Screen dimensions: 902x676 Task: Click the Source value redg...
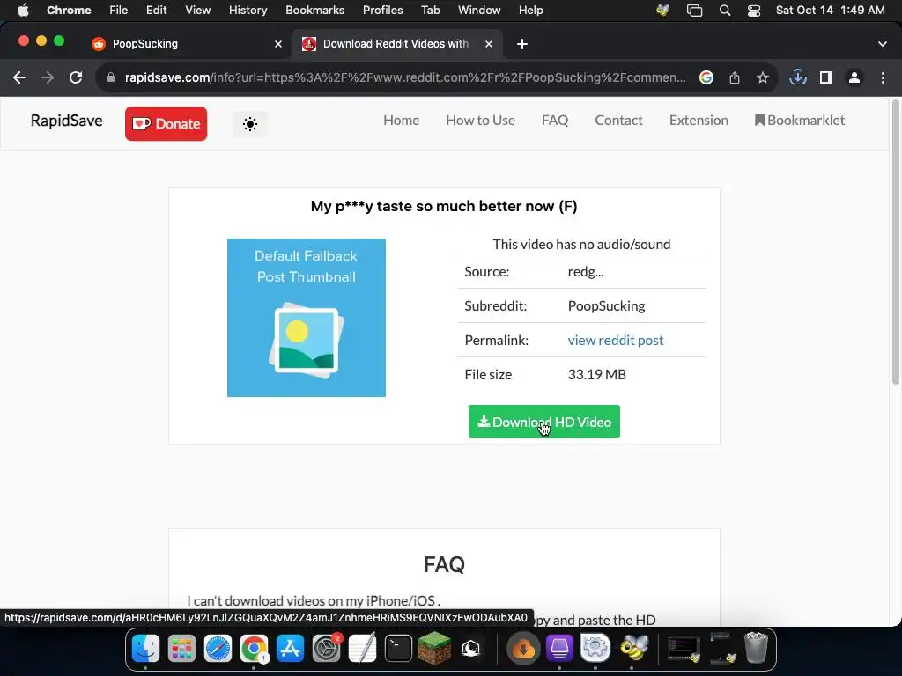coord(586,272)
